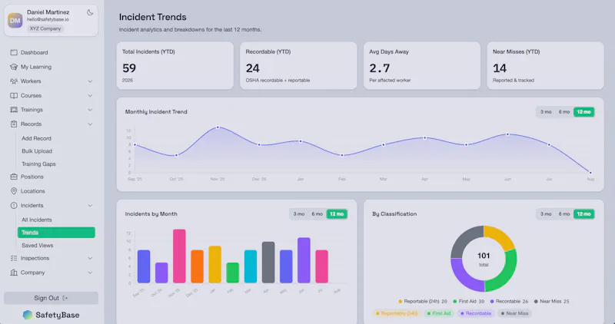The image size is (615, 324).
Task: Set By Classification to 3 mo
Action: coord(546,214)
